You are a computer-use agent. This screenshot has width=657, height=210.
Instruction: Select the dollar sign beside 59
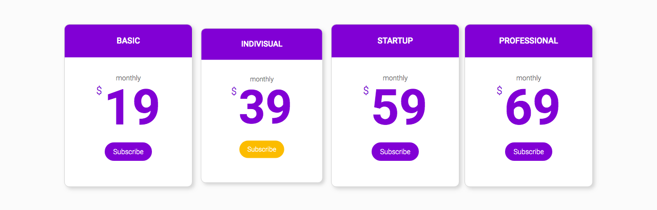point(366,91)
